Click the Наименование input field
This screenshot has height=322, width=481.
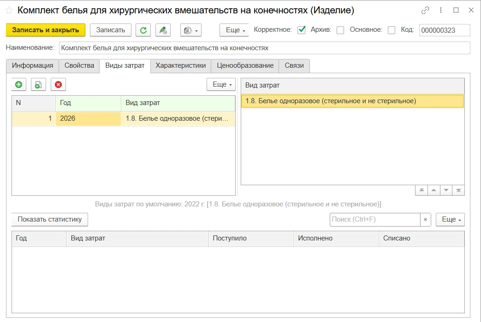264,48
